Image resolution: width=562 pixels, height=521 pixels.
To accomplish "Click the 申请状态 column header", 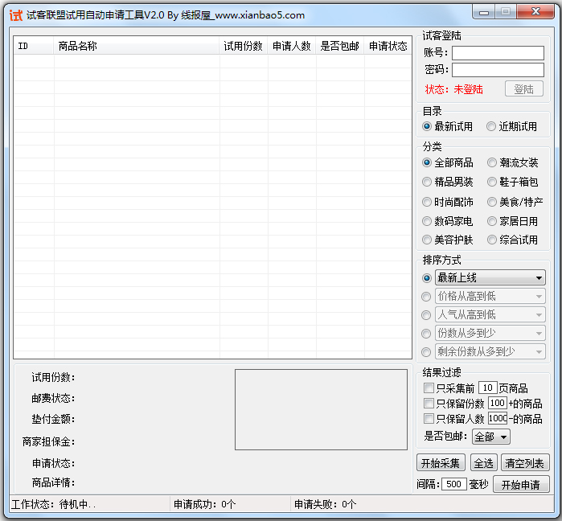I will click(388, 47).
